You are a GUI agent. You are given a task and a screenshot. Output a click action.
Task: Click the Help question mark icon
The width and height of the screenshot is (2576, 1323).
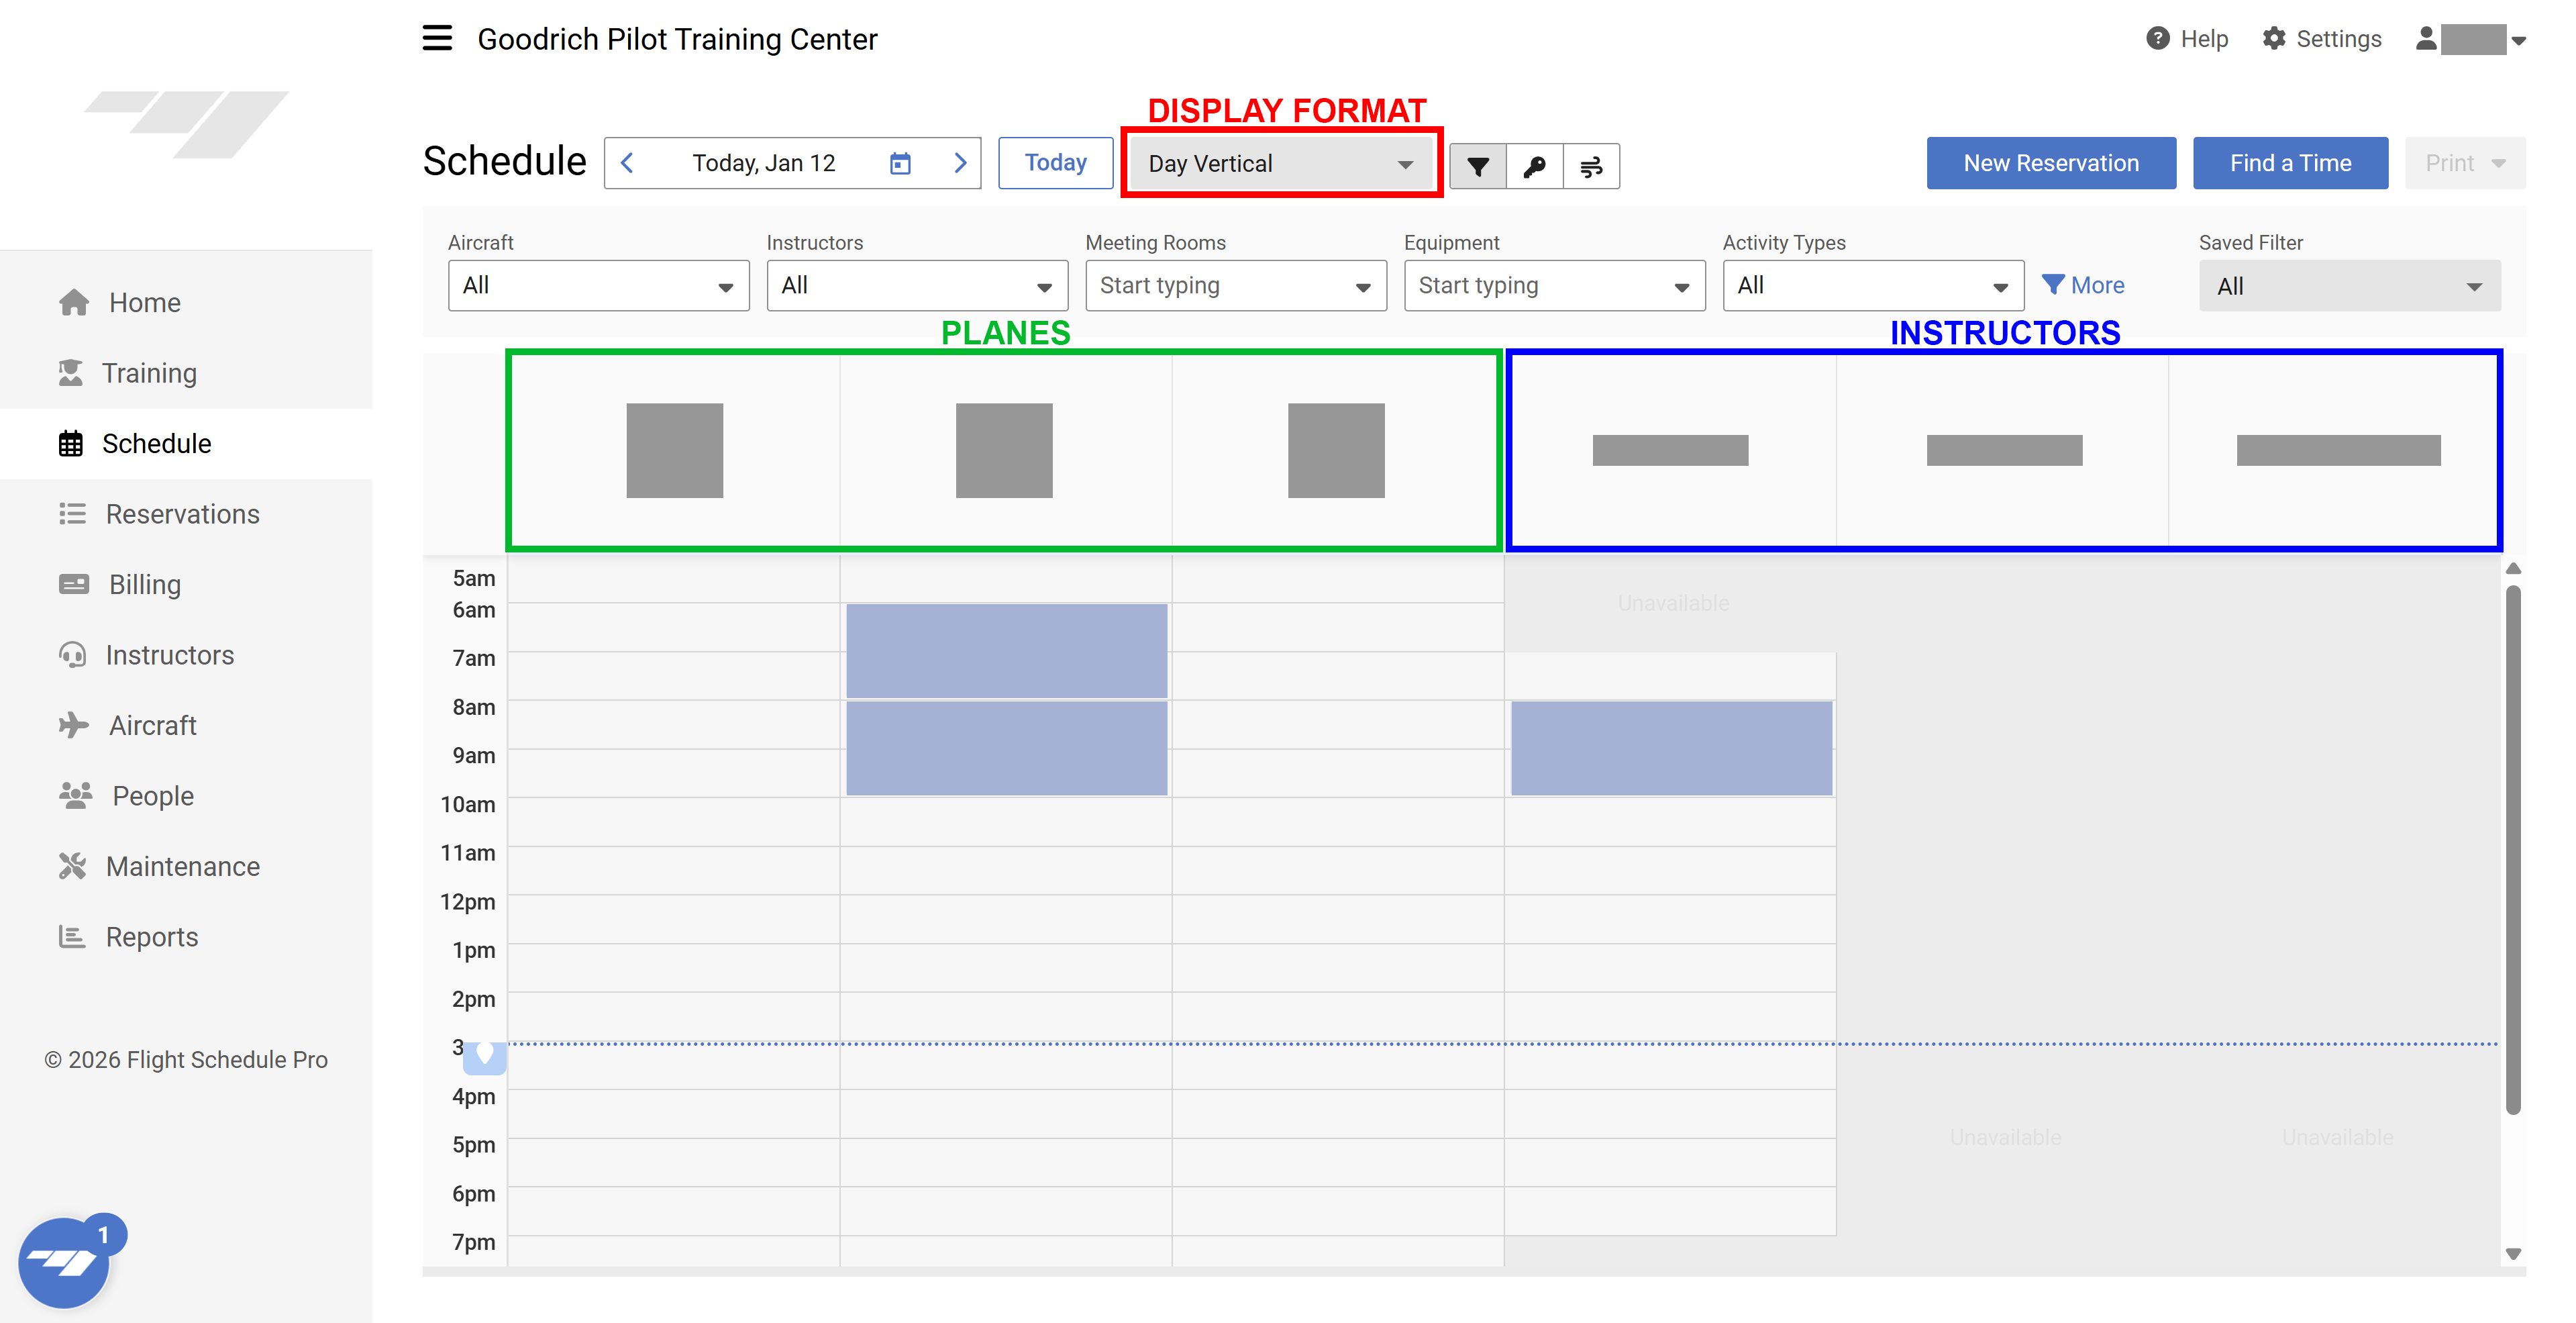[2158, 39]
